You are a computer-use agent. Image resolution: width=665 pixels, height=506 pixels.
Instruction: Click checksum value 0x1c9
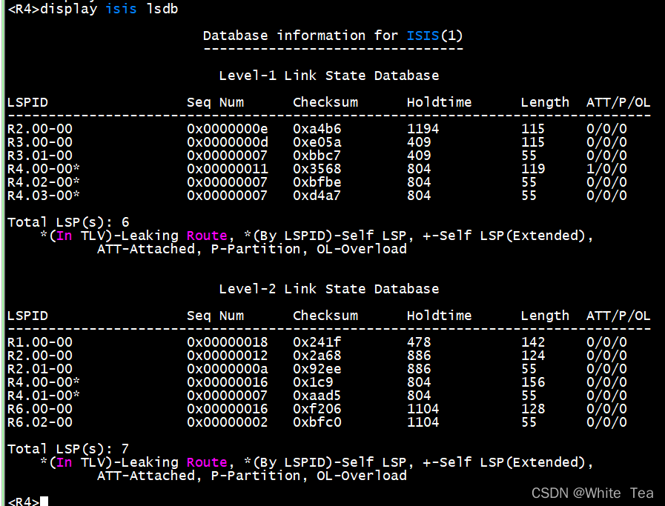pyautogui.click(x=313, y=382)
